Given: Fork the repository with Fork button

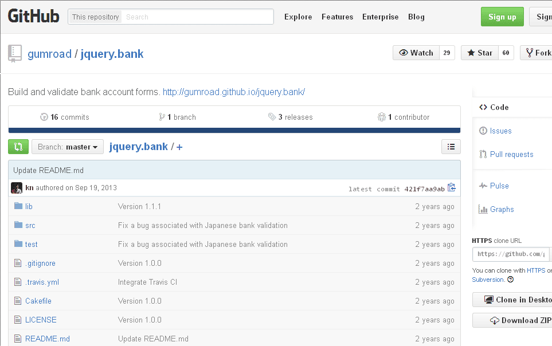Looking at the screenshot, I should coord(536,53).
